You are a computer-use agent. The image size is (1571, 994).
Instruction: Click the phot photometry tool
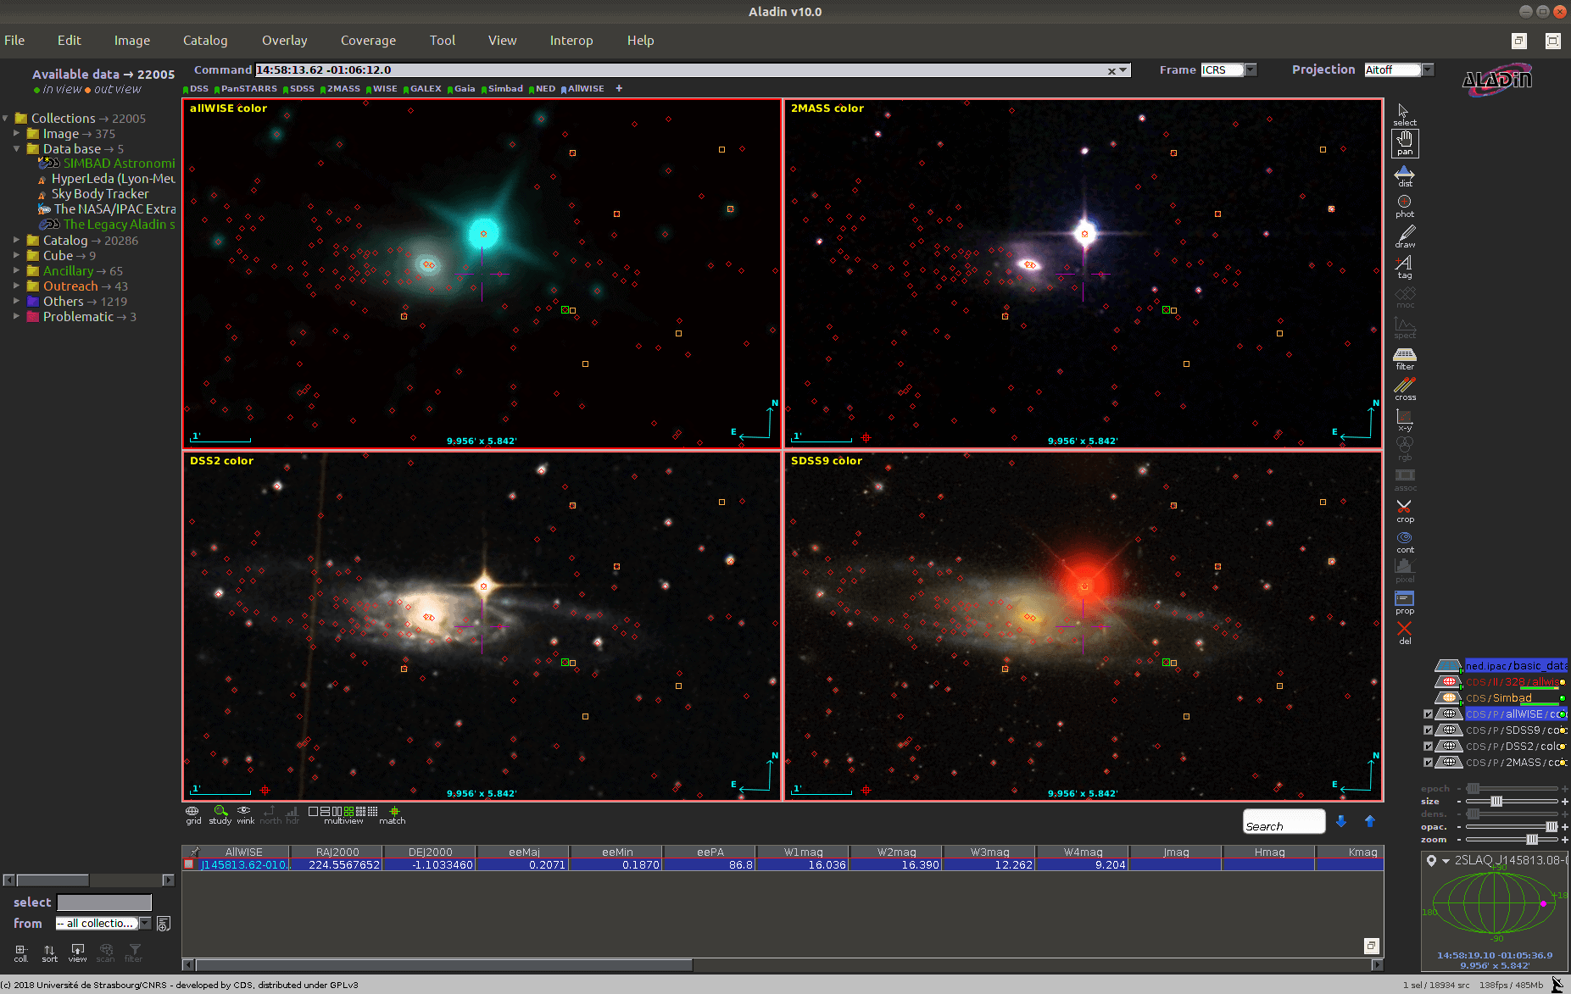coord(1404,206)
